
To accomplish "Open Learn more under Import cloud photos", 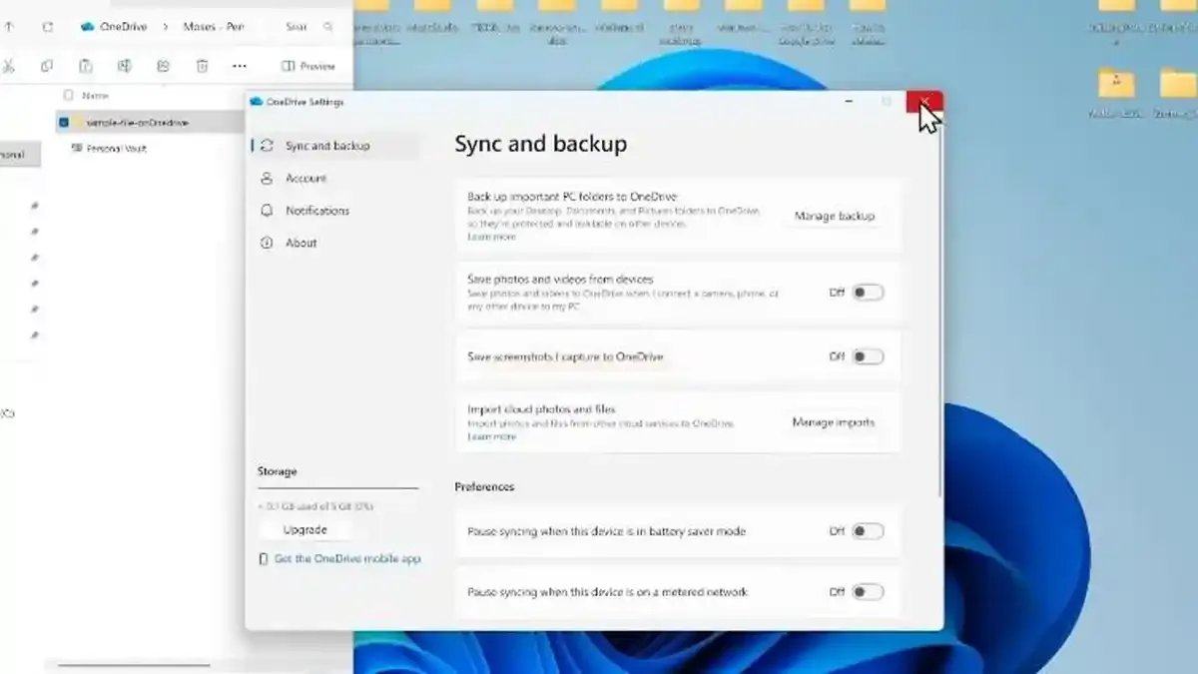I will point(491,436).
